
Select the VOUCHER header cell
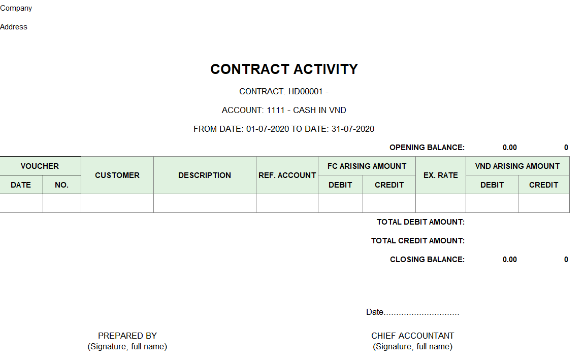pos(40,166)
